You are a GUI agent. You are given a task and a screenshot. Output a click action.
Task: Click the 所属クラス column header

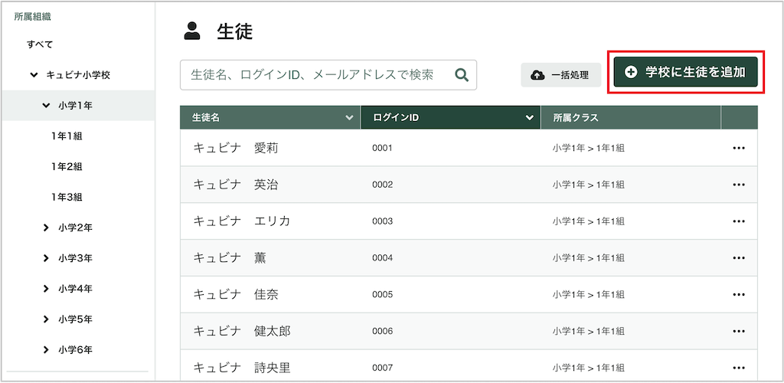(631, 117)
